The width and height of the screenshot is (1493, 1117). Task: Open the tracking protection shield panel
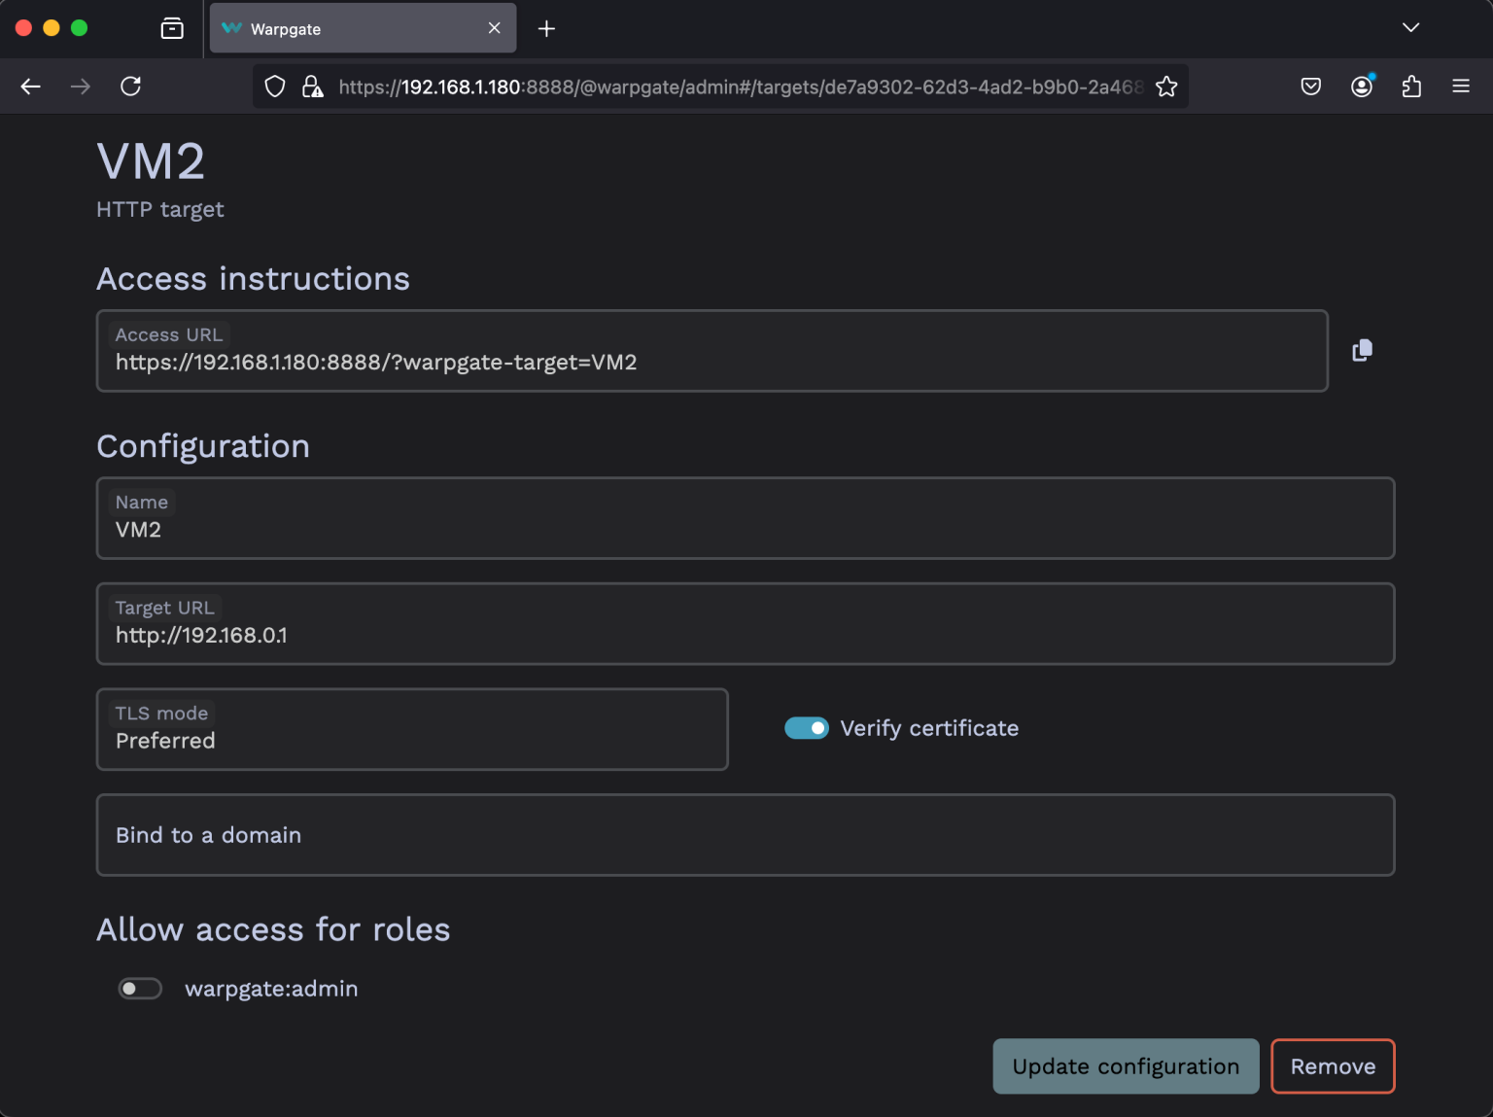[x=274, y=86]
